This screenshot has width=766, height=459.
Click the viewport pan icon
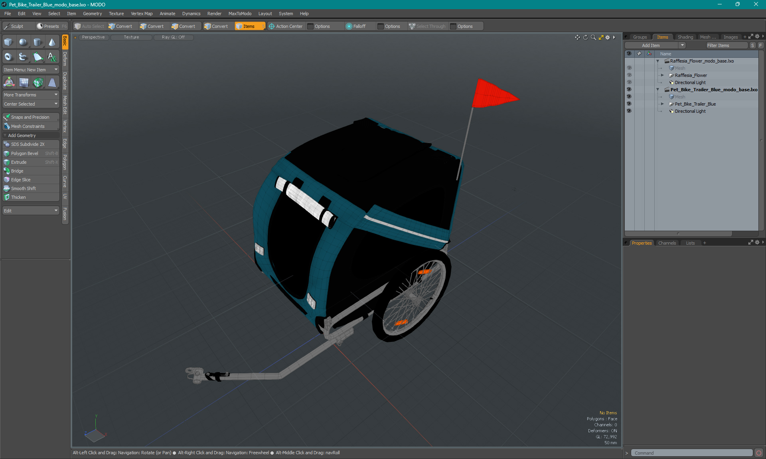[577, 37]
